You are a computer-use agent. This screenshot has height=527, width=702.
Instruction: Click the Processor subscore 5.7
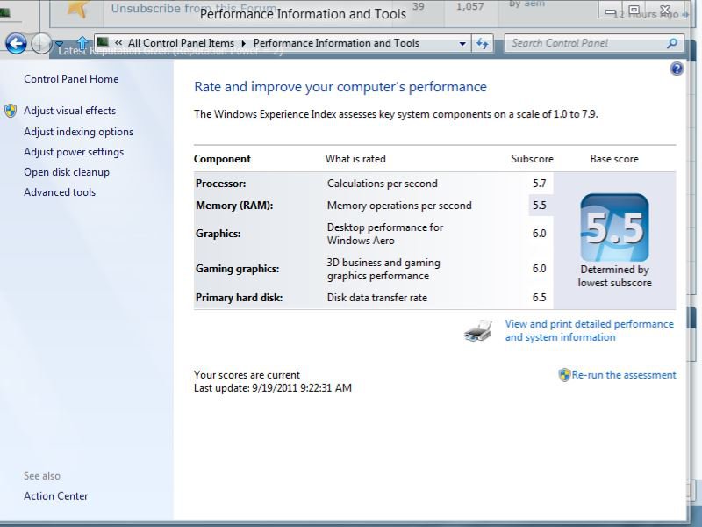click(x=539, y=184)
